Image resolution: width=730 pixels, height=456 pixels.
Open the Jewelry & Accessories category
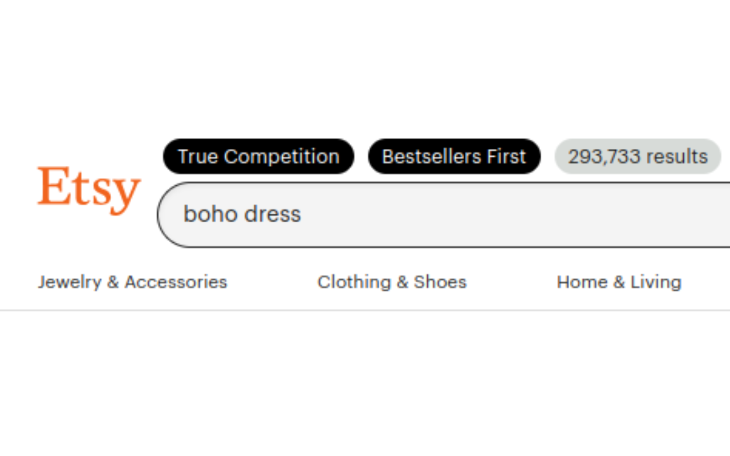pyautogui.click(x=132, y=282)
